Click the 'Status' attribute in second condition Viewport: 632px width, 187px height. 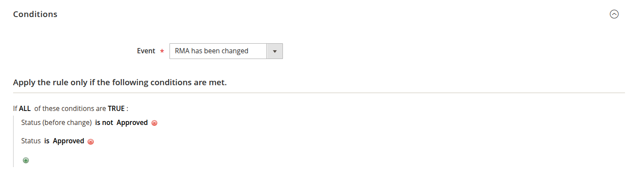31,141
